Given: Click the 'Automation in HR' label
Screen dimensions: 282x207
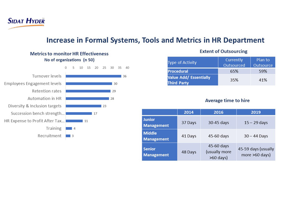Looking at the screenshot, I should pos(44,99).
